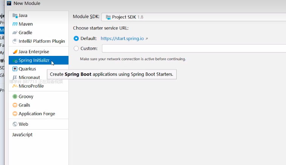Open the https://start.spring.io link

point(122,39)
